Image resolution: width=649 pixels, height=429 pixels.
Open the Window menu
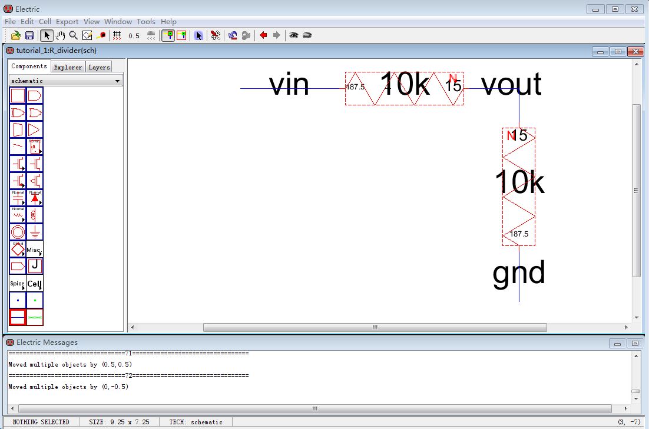[118, 22]
